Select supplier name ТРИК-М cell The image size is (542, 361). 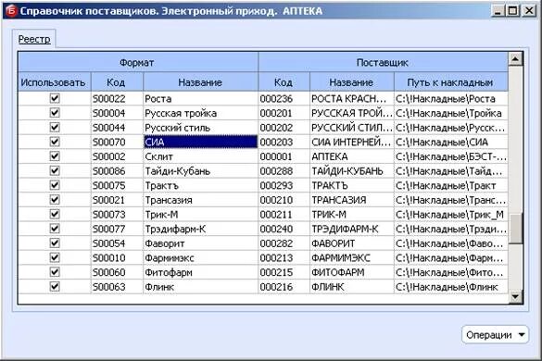coord(352,215)
